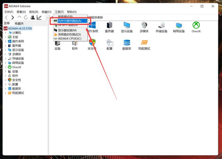This screenshot has height=159, width=222.
Task: Select 内存与缓存测试(A) from the tools menu
Action: (70, 21)
